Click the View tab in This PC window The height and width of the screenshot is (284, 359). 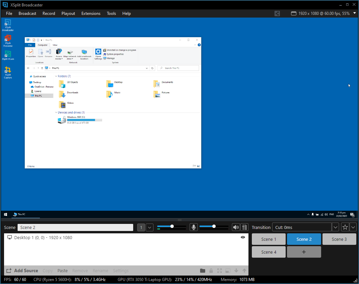click(55, 45)
